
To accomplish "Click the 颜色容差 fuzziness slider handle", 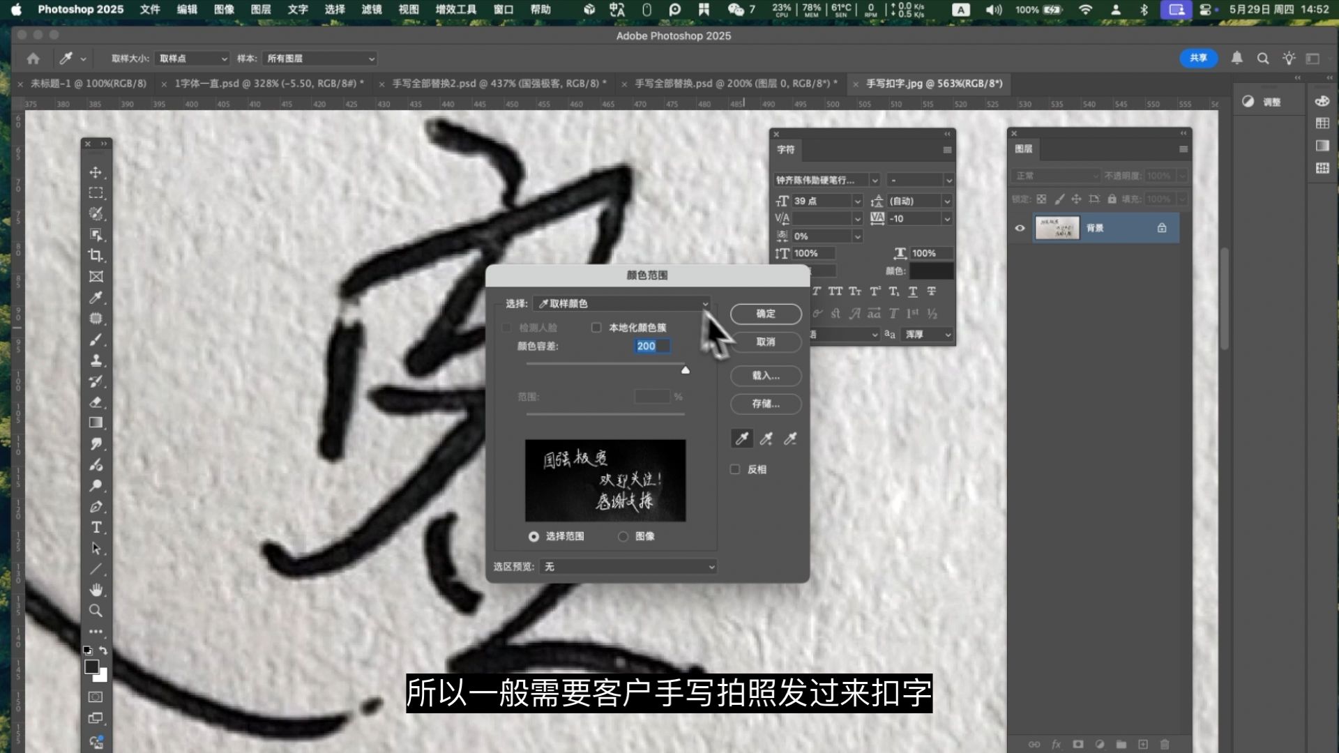I will tap(686, 370).
